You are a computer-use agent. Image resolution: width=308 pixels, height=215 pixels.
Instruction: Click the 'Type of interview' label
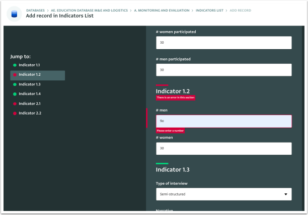pyautogui.click(x=172, y=184)
